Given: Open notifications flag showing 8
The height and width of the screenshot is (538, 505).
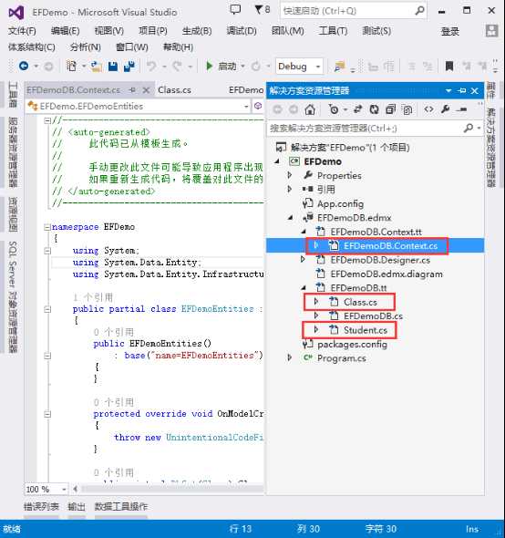Looking at the screenshot, I should [263, 10].
